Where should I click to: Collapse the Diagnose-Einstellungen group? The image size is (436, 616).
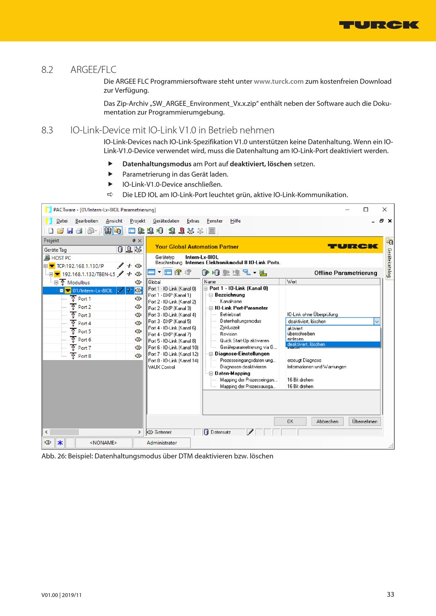click(211, 354)
